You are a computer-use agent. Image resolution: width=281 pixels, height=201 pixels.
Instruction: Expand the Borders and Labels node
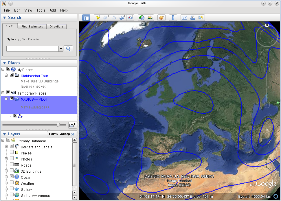(6, 147)
